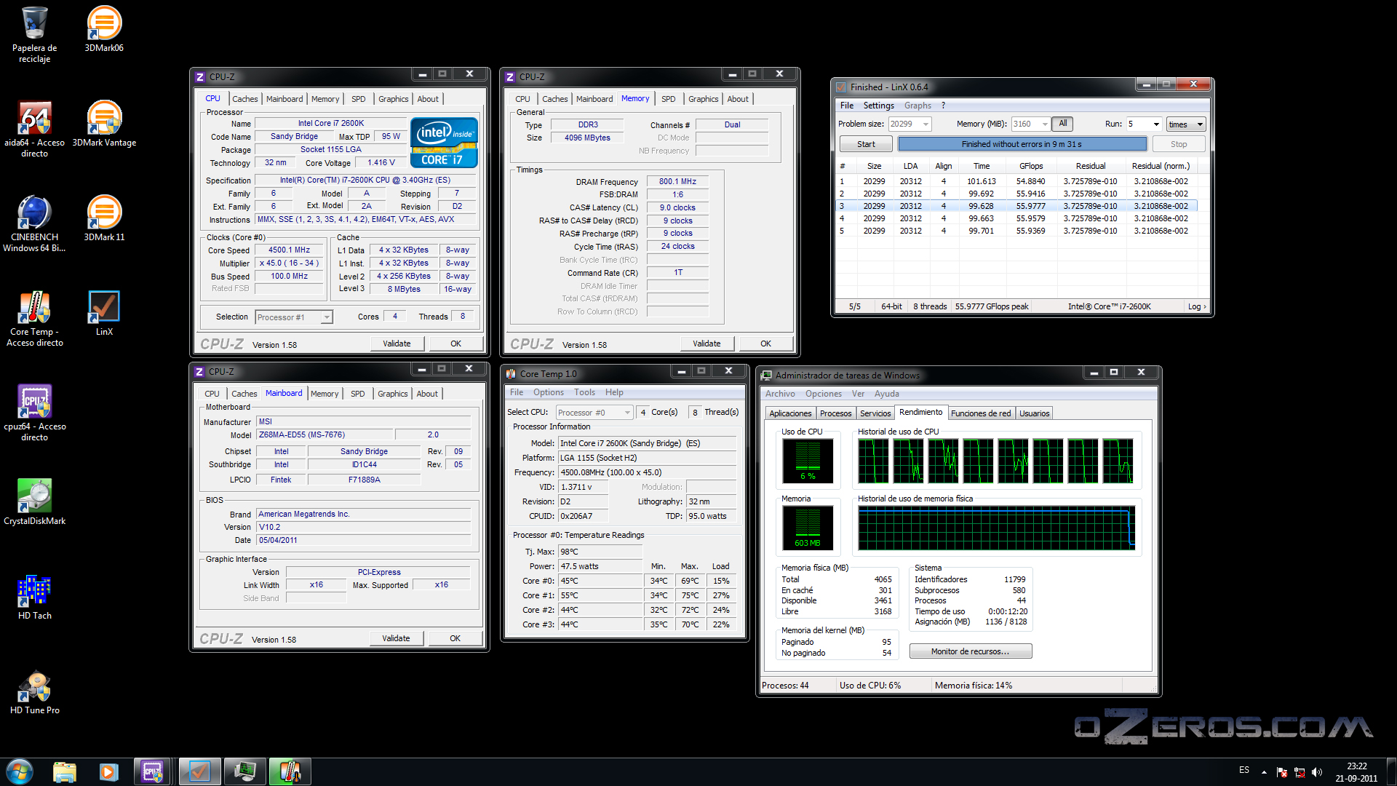This screenshot has width=1397, height=786.
Task: Open the Archivo menu in Task Manager
Action: pyautogui.click(x=779, y=394)
